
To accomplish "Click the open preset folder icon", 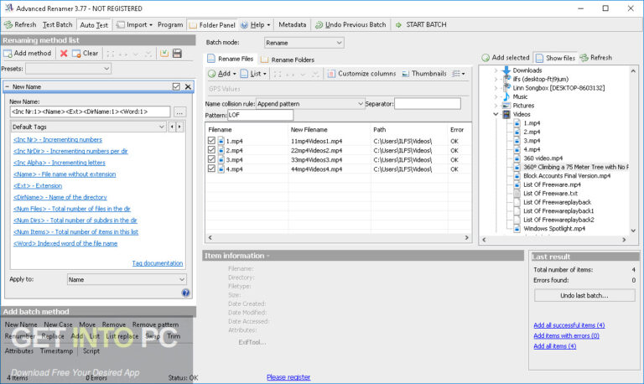I will pyautogui.click(x=164, y=54).
